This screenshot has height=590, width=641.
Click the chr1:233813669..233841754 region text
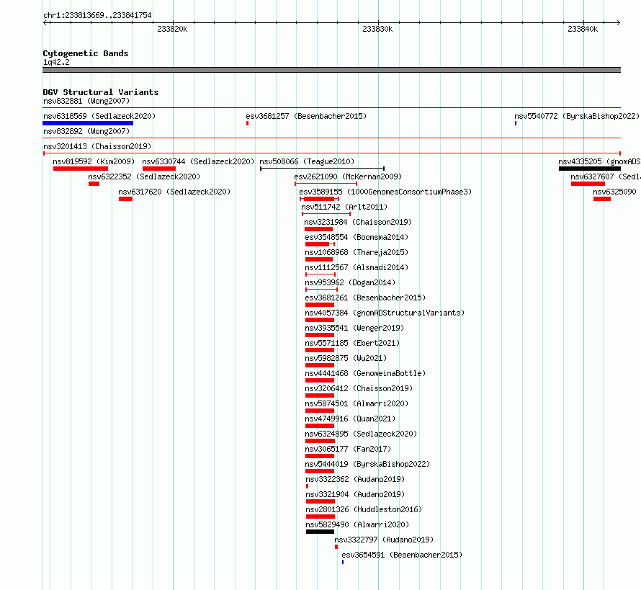point(97,15)
